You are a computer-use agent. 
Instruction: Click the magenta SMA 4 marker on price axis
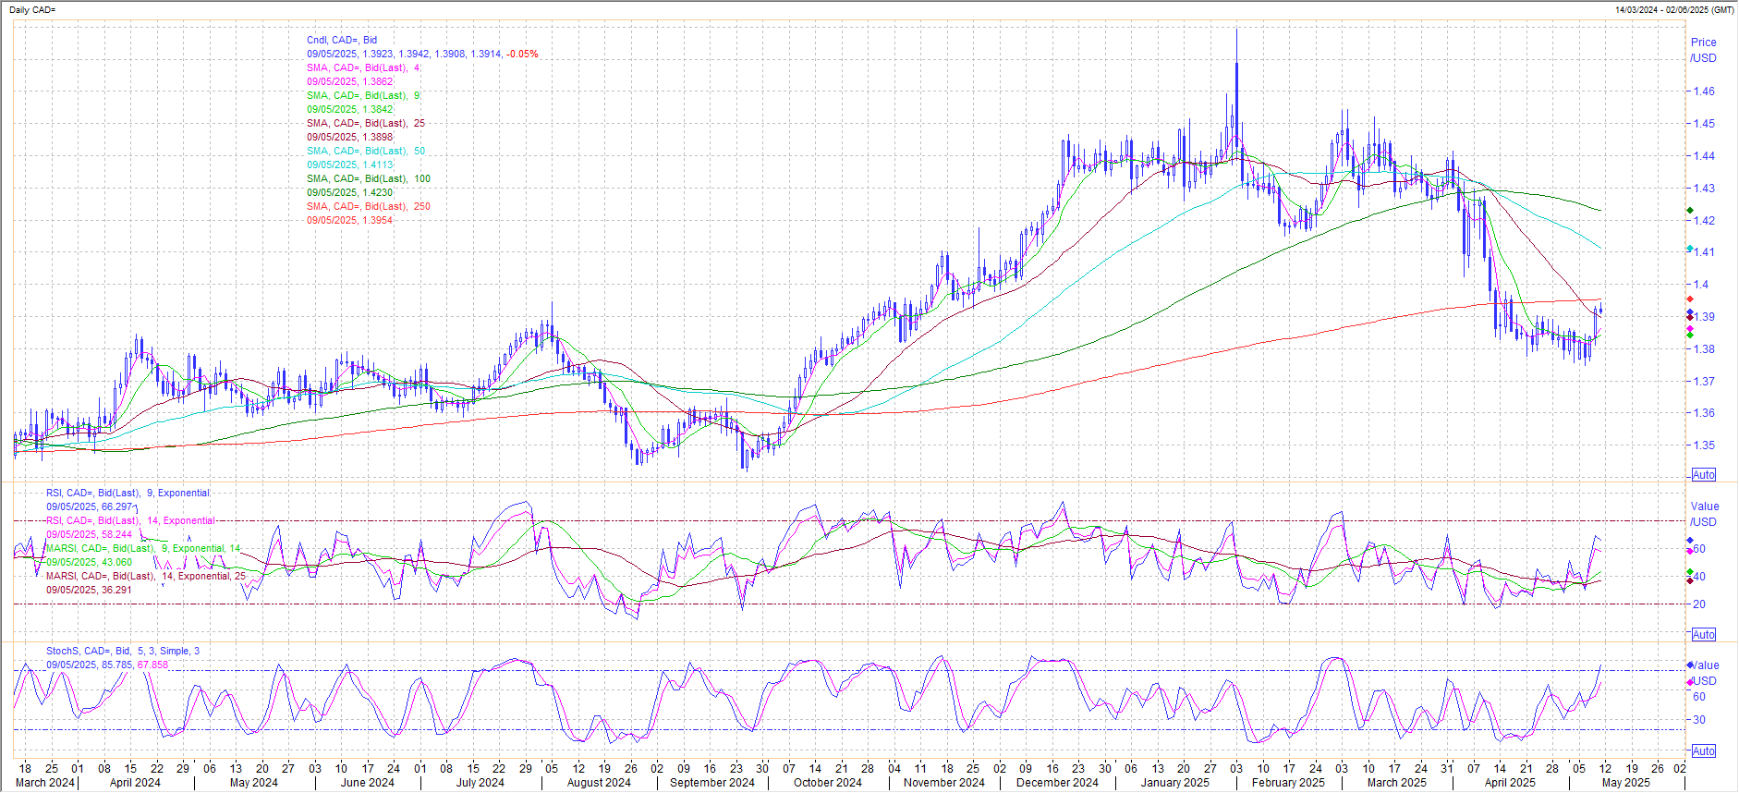(x=1690, y=329)
